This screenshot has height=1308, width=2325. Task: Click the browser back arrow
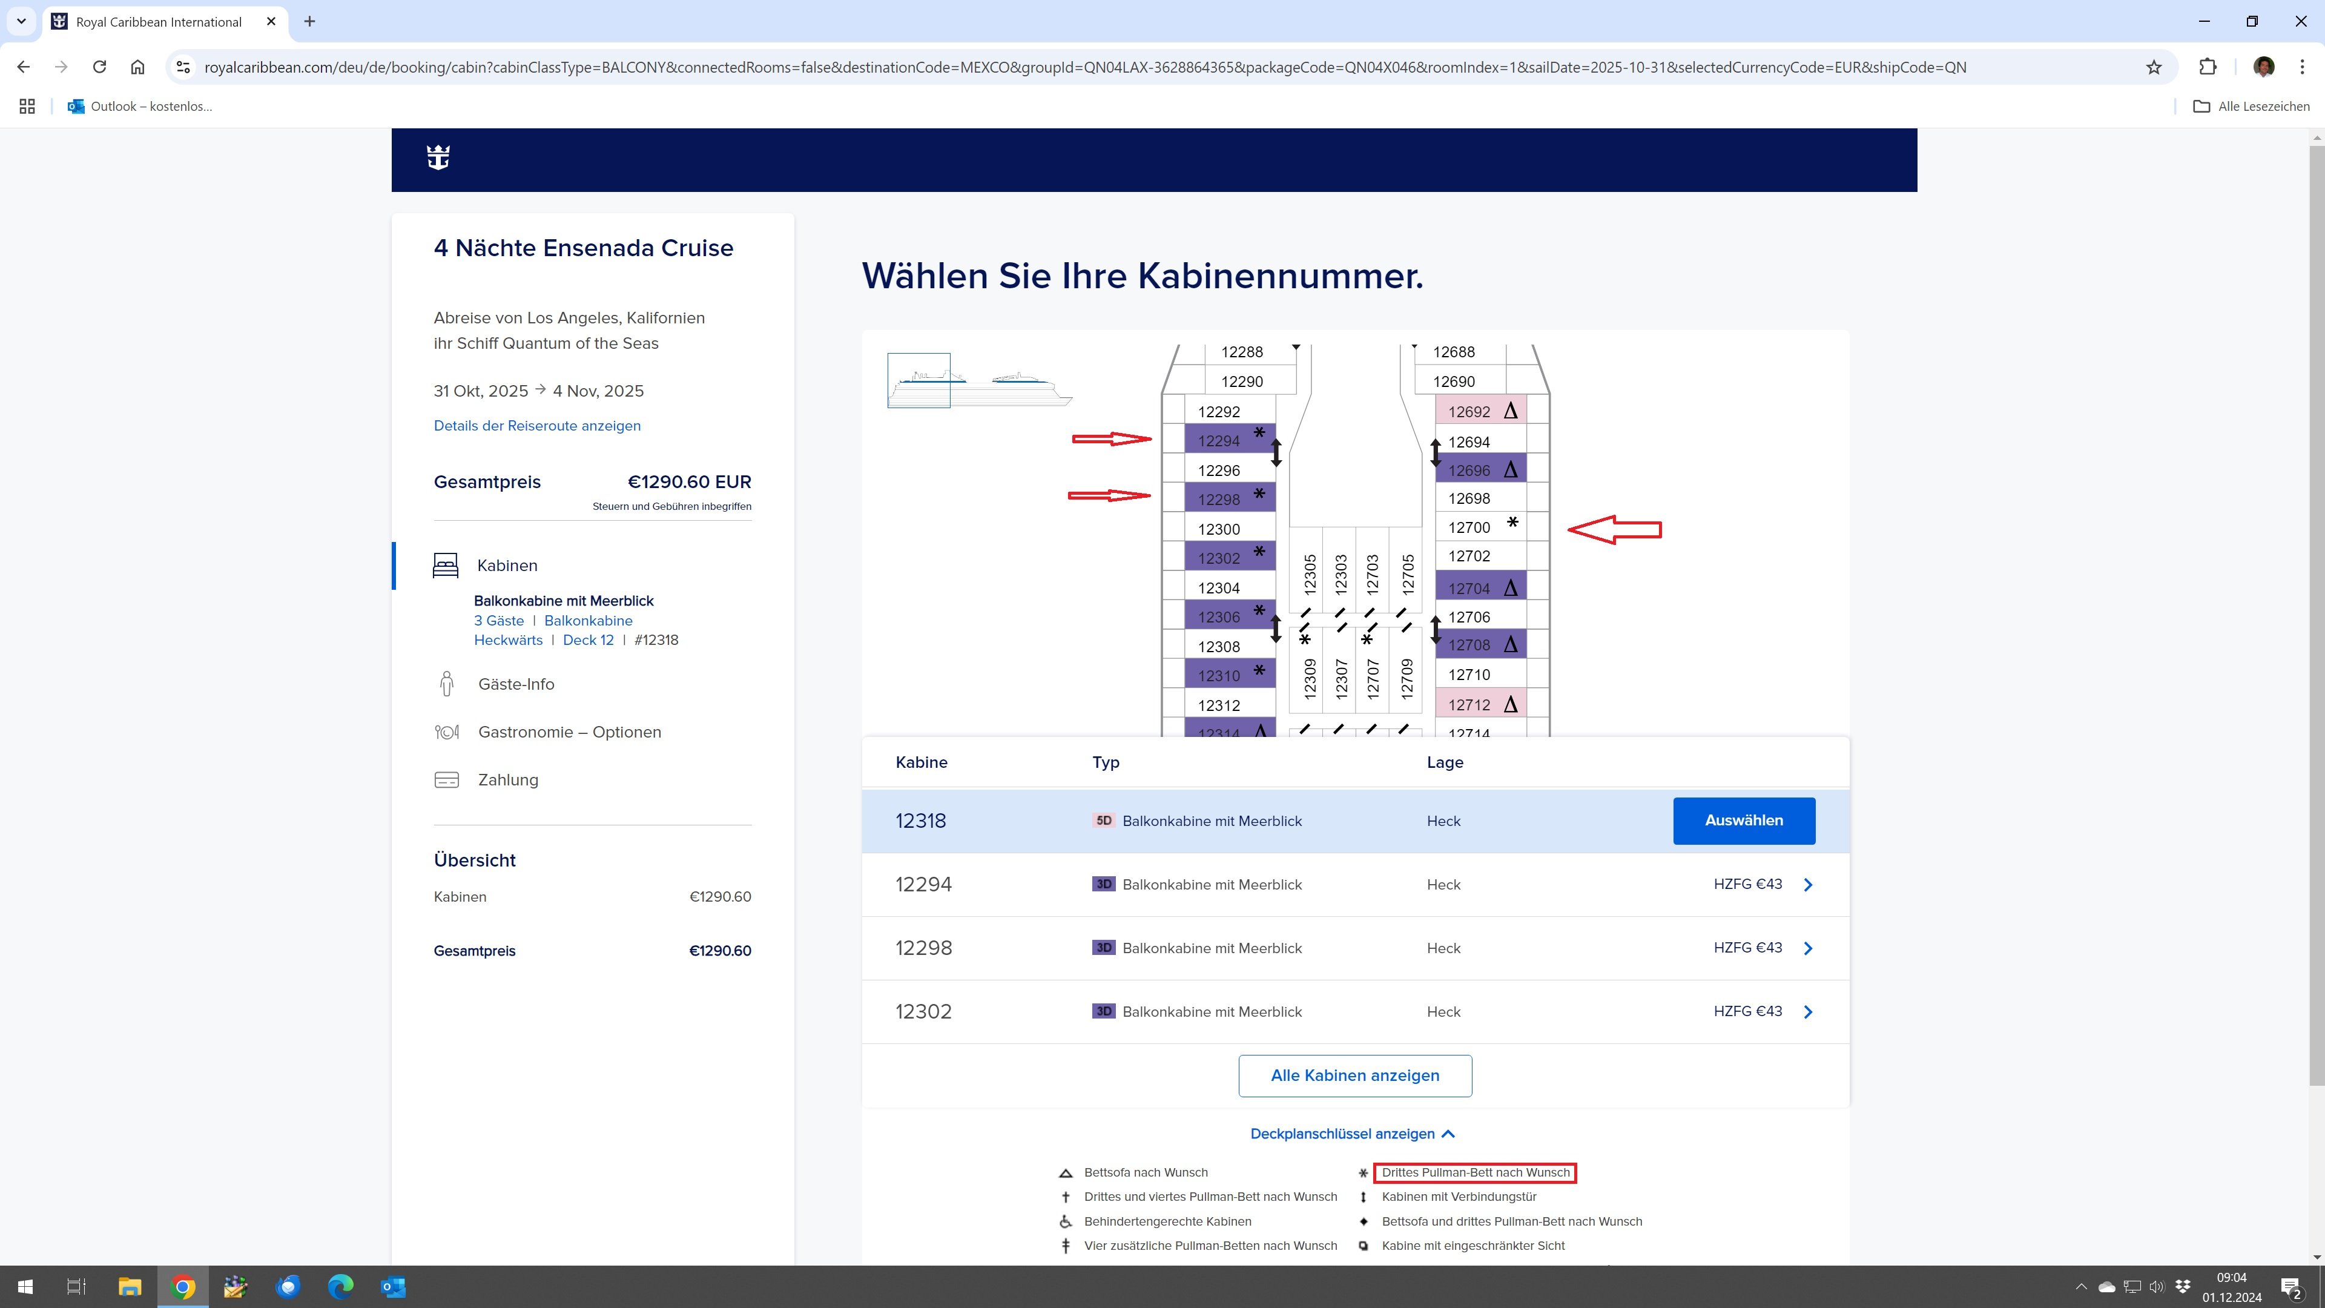tap(24, 67)
